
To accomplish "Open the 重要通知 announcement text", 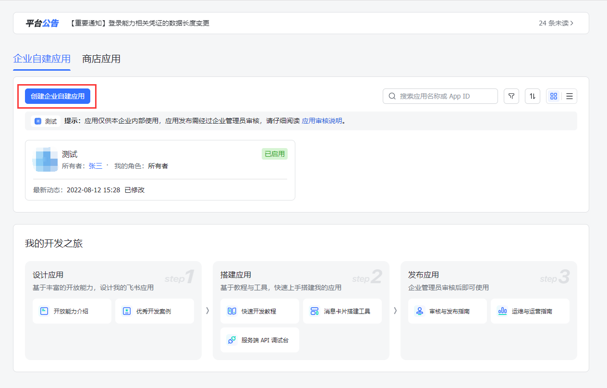I will (x=139, y=23).
